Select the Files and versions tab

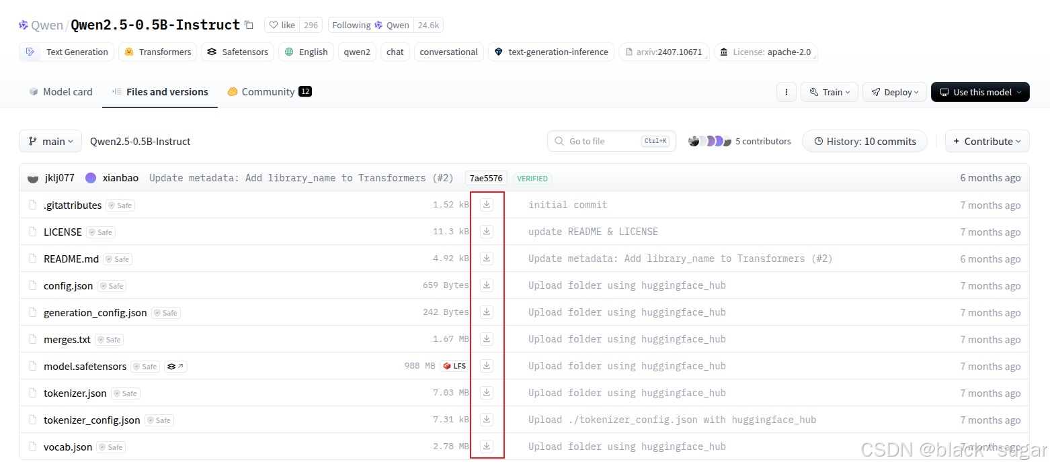click(160, 92)
